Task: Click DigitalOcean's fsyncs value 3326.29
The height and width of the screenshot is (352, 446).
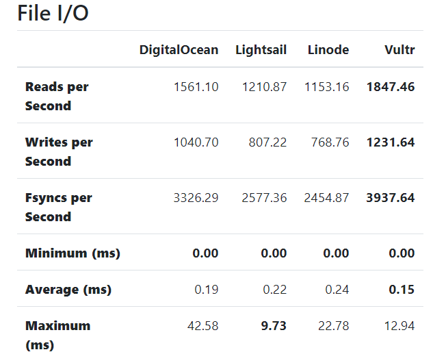Action: (x=196, y=198)
